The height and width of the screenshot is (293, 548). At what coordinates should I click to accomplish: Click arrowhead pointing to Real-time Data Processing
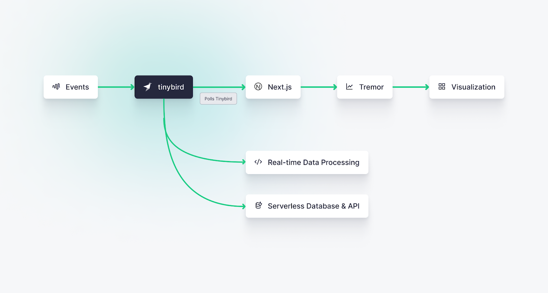244,162
